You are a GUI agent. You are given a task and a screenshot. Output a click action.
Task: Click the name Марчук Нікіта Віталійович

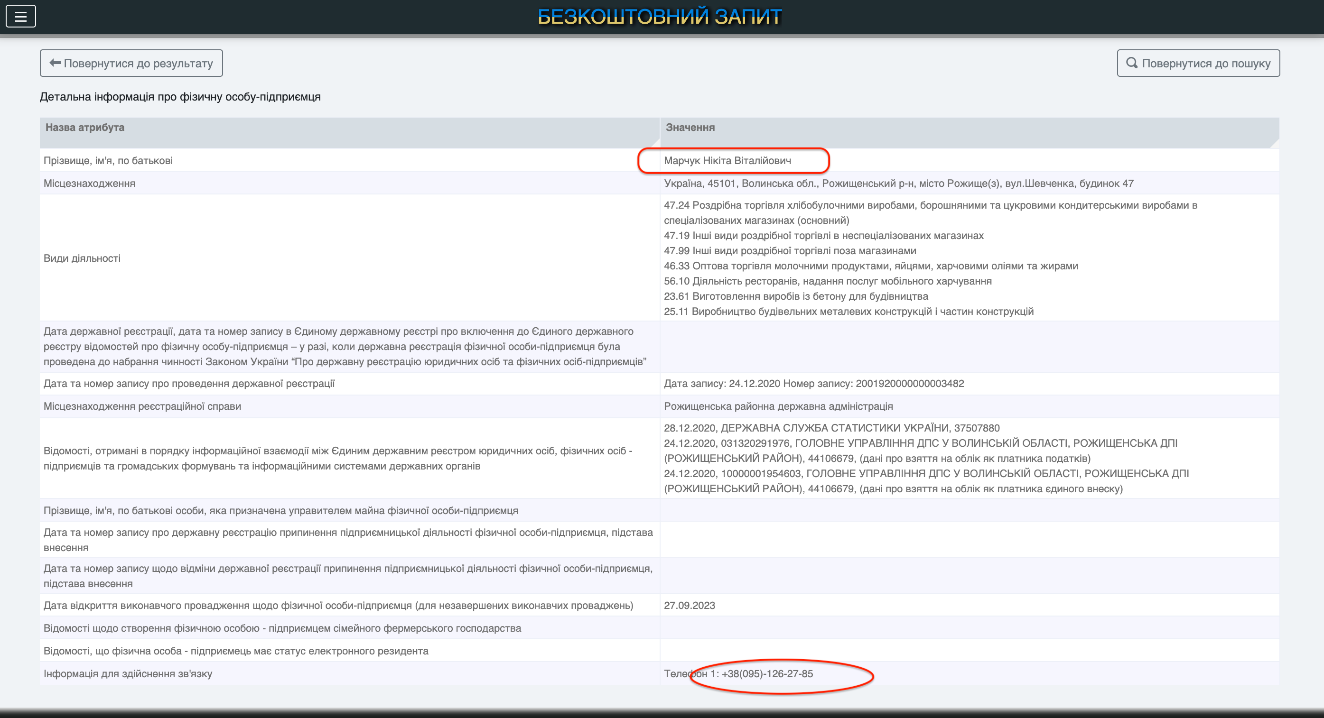point(727,161)
